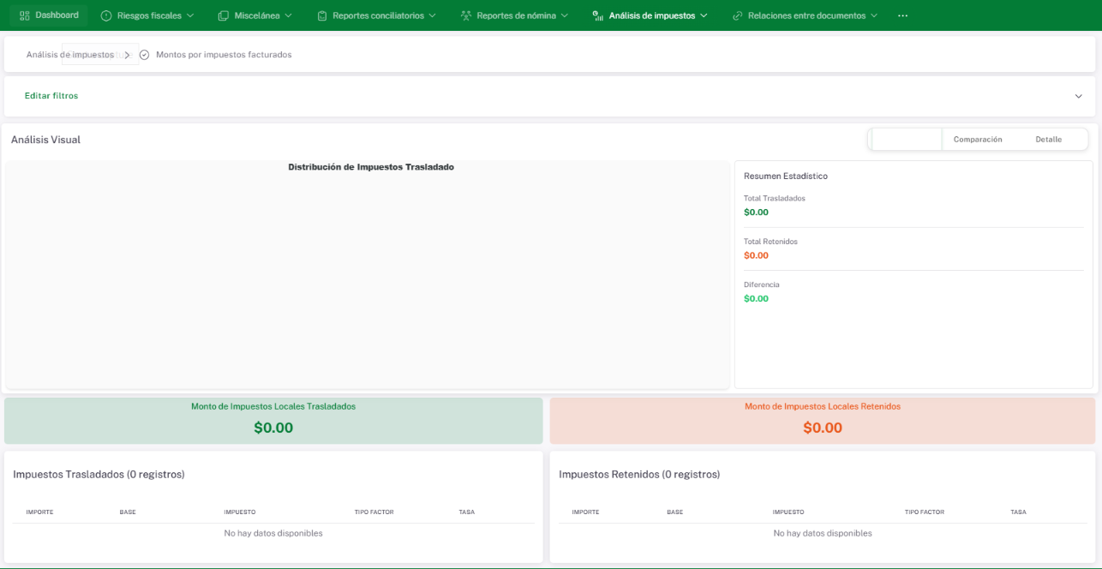Image resolution: width=1102 pixels, height=569 pixels.
Task: Click the Miscelánea copy icon
Action: [224, 15]
